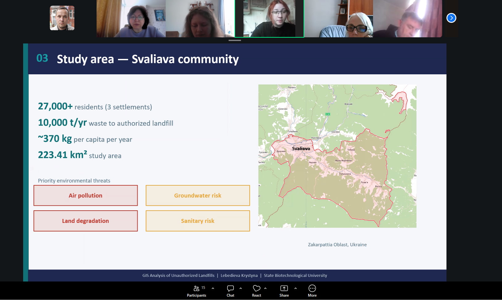This screenshot has height=300, width=502.
Task: Click the Groundwater risk box
Action: click(197, 195)
